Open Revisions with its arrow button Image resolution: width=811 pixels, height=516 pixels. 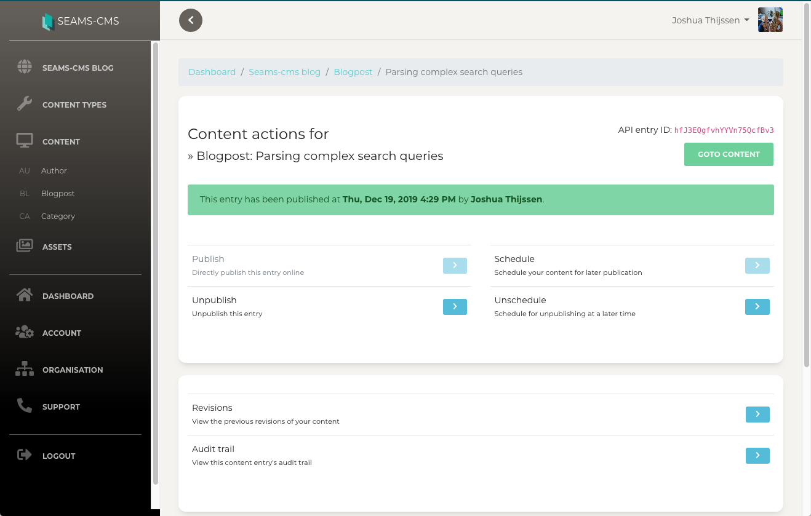point(757,415)
